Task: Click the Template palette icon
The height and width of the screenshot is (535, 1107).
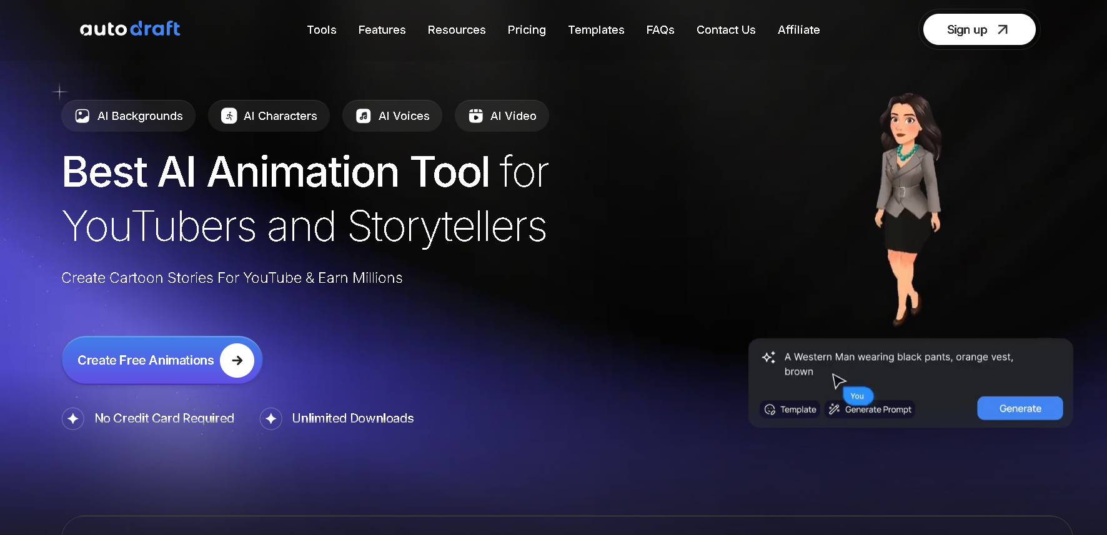Action: tap(770, 410)
